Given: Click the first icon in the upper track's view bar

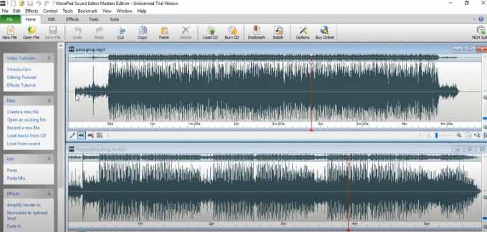Looking at the screenshot, I should click(x=72, y=135).
